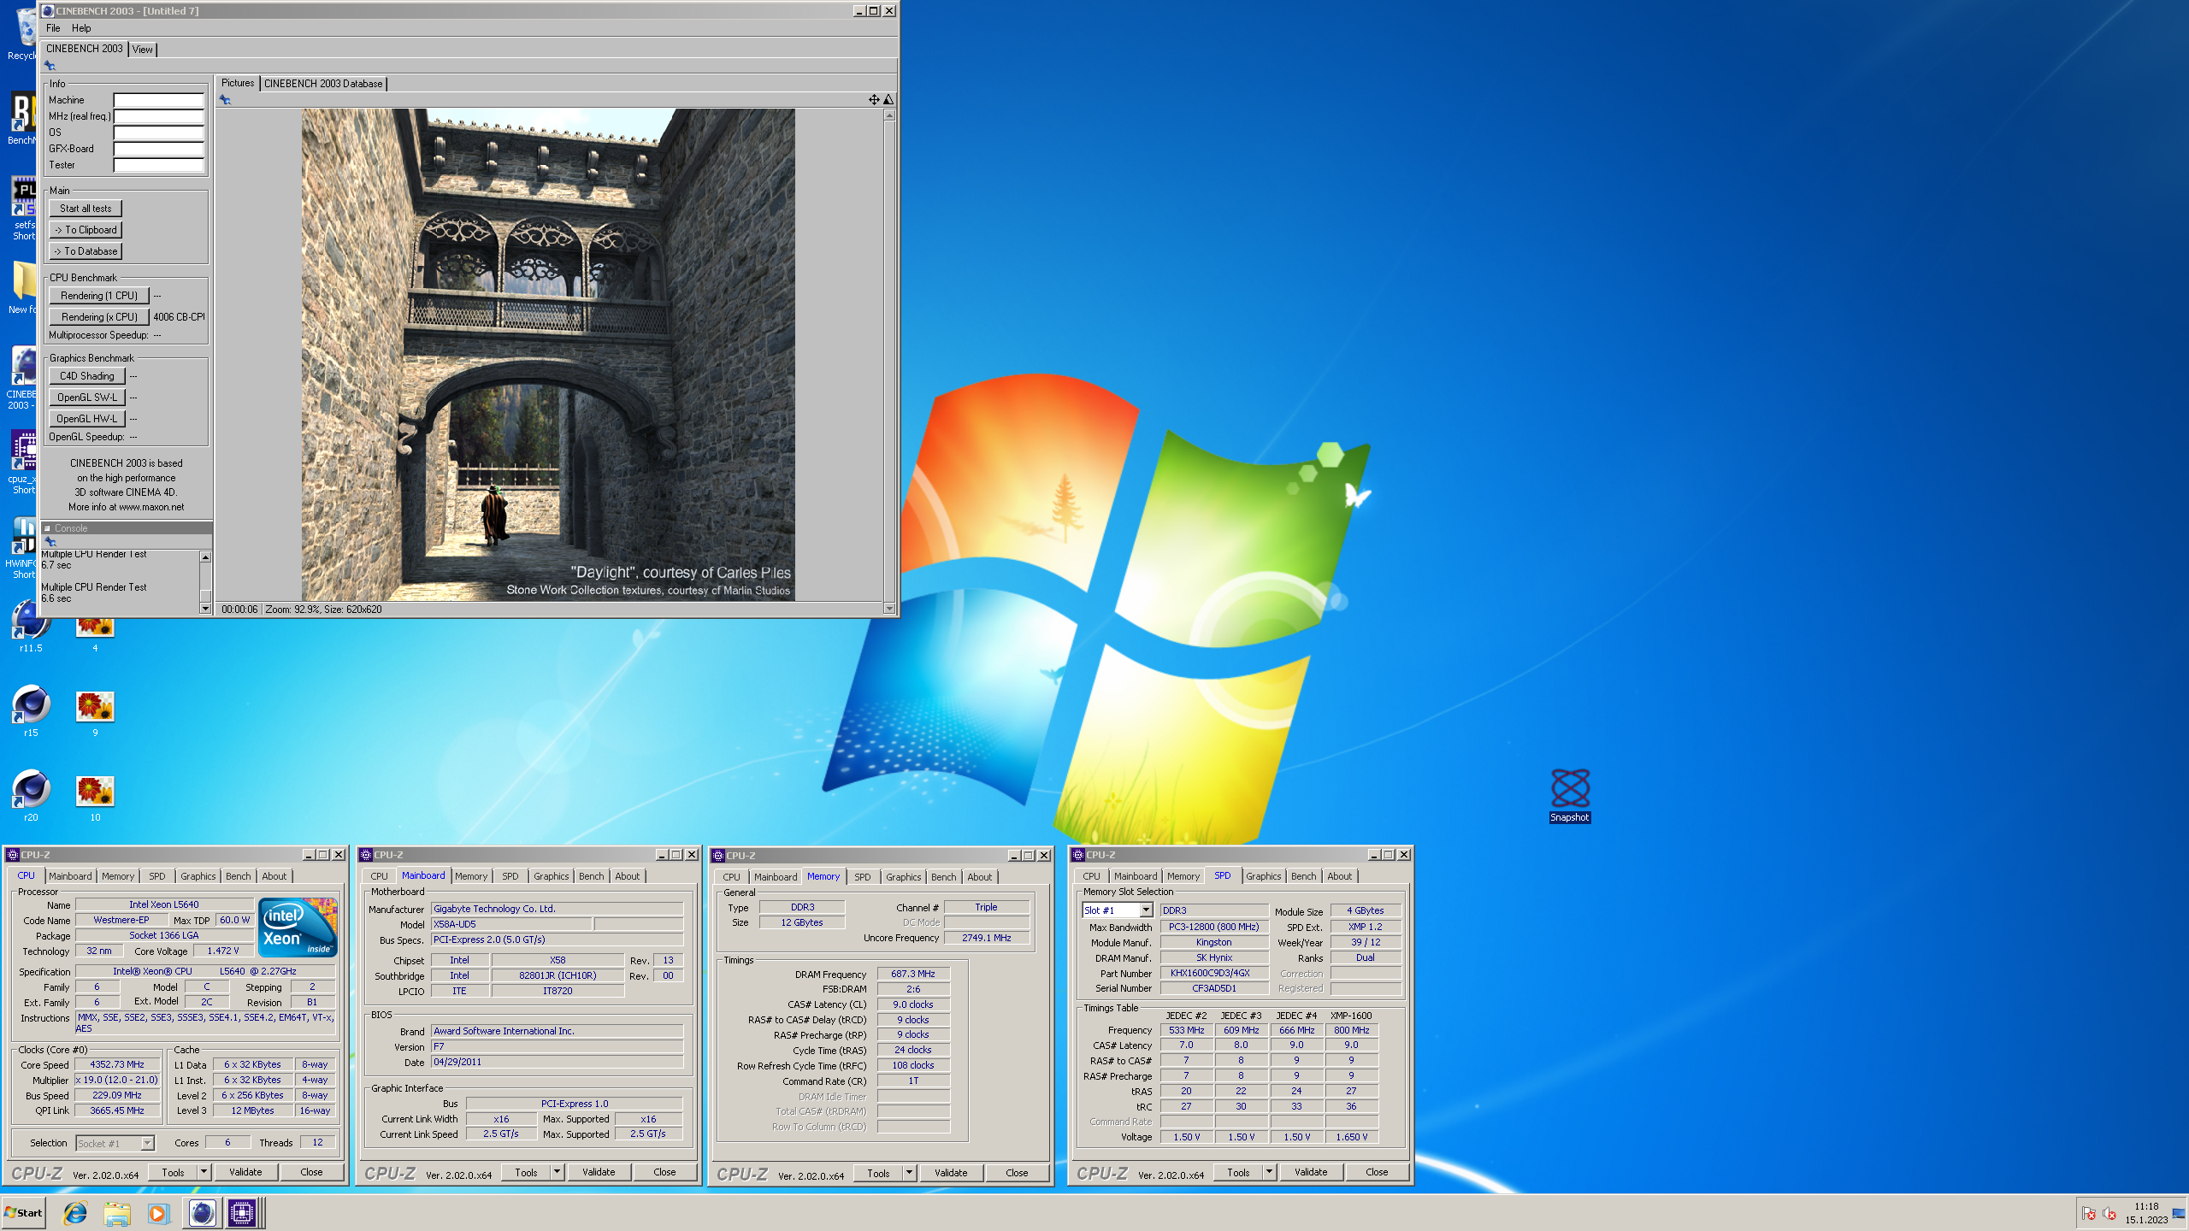Screen dimensions: 2189x1231
Task: Open the cpuz shortcut on desktop
Action: [x=23, y=462]
